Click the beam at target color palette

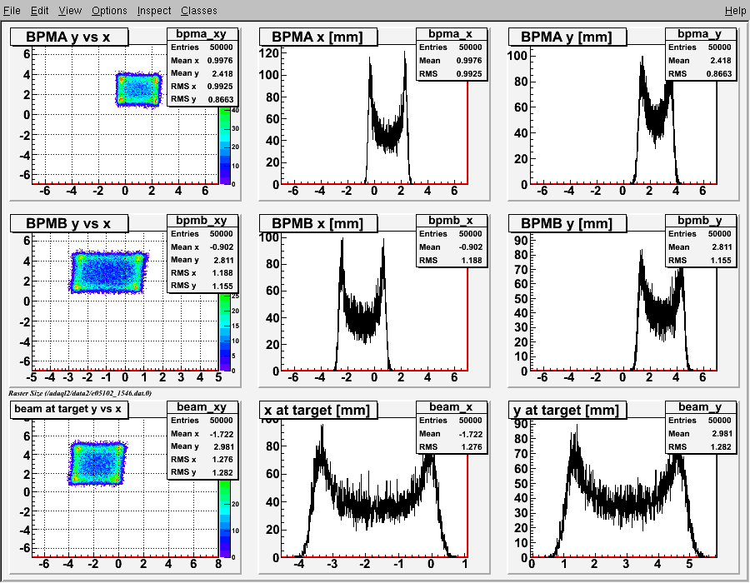coord(225,519)
